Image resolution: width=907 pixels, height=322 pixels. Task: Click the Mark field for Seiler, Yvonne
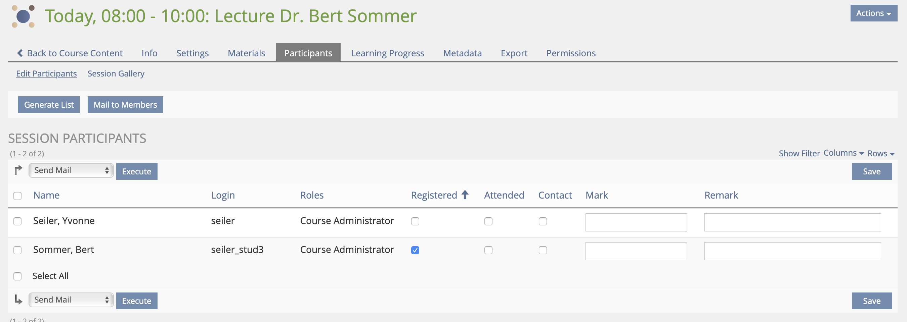point(636,222)
